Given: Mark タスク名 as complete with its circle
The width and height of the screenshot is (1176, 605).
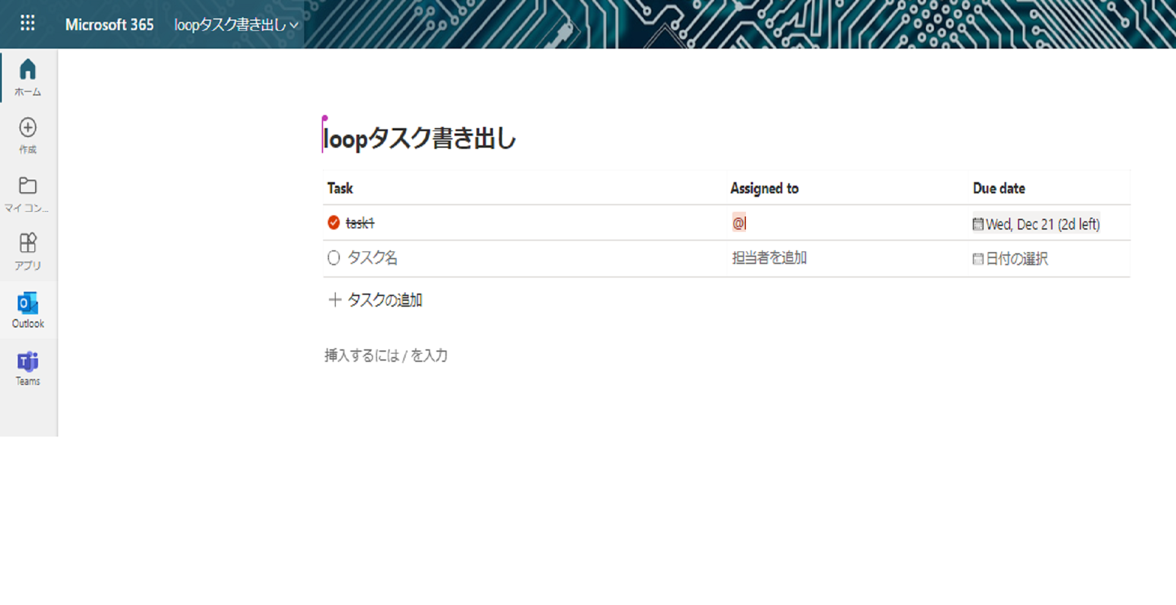Looking at the screenshot, I should 334,259.
